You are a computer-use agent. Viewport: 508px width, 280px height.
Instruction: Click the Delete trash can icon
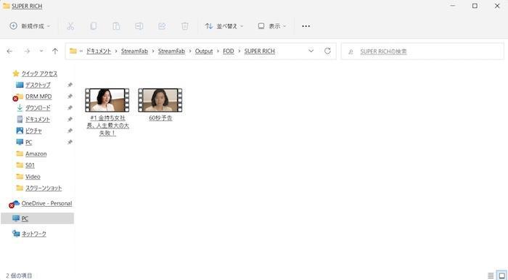[184, 26]
